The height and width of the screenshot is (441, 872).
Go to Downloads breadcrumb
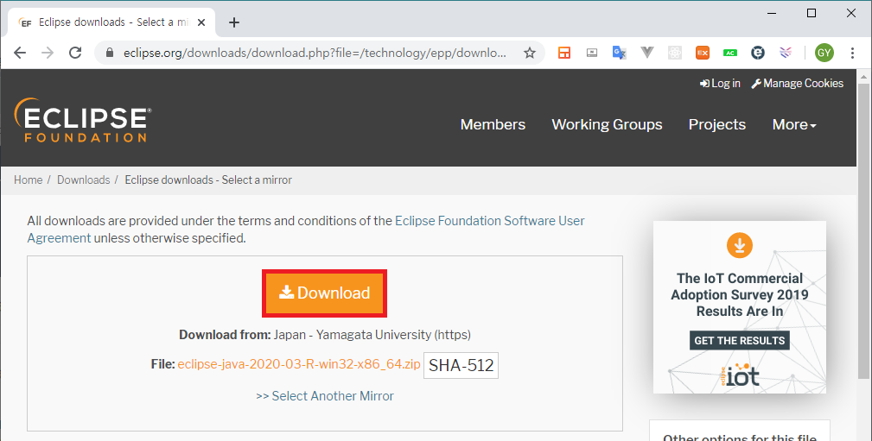(x=84, y=180)
